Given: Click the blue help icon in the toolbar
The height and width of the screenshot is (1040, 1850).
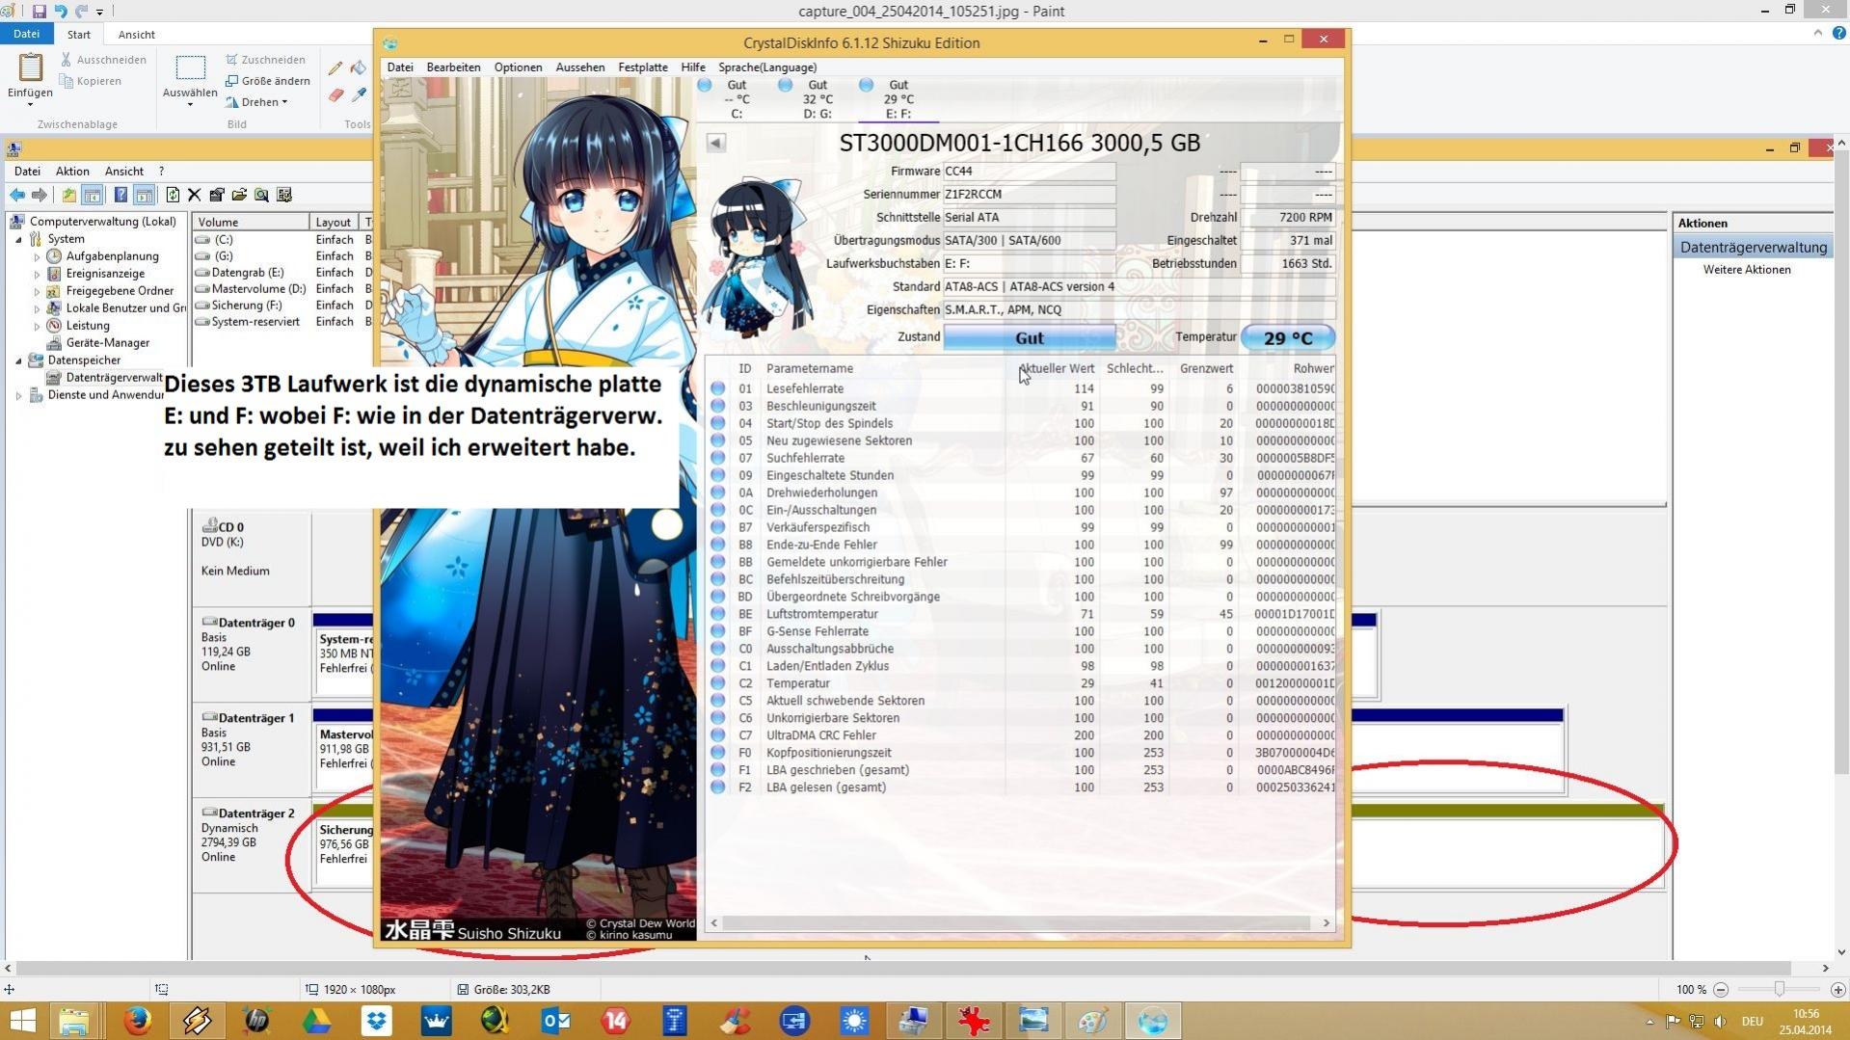Looking at the screenshot, I should tap(121, 196).
